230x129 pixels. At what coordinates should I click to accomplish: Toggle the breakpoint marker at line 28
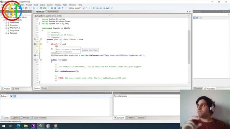point(35,60)
